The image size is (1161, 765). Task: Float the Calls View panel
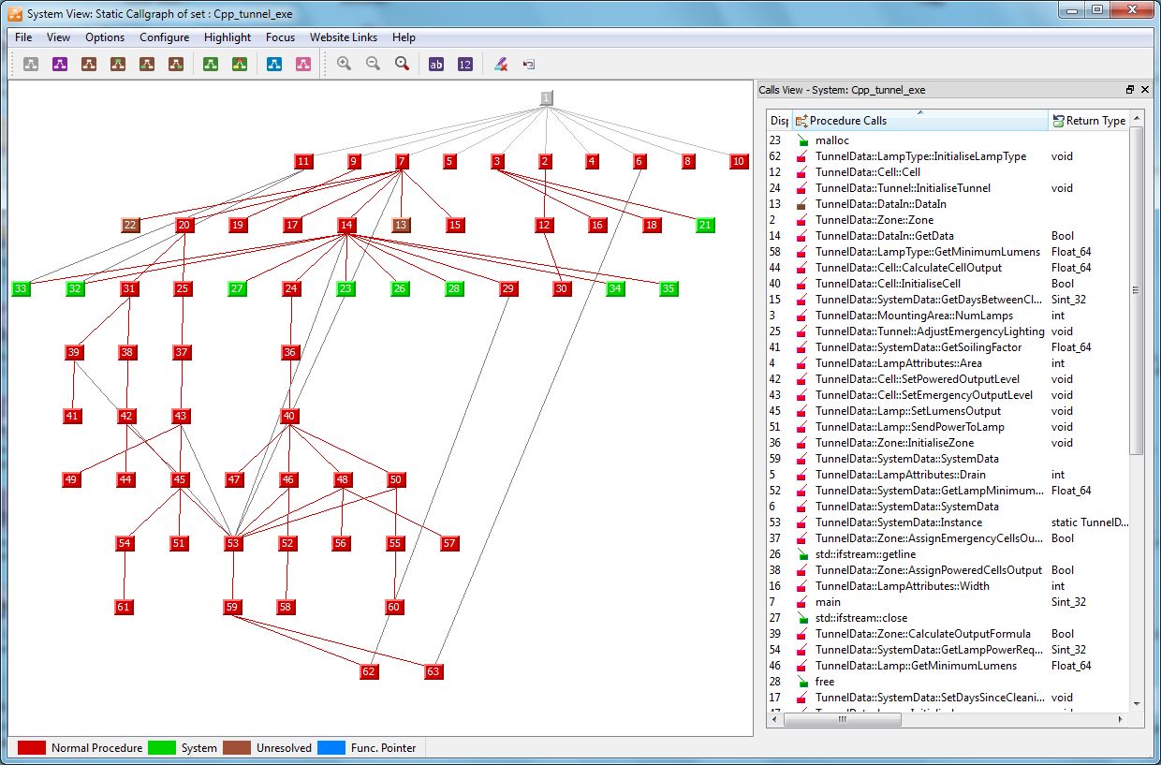[x=1130, y=90]
